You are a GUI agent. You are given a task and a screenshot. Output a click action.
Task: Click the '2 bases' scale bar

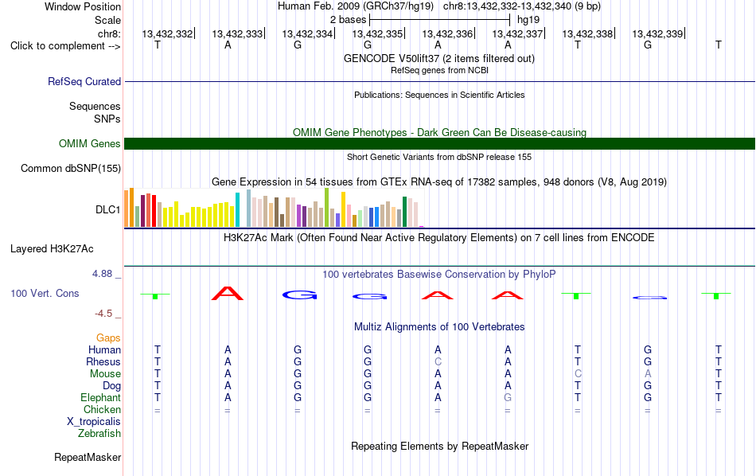point(439,20)
